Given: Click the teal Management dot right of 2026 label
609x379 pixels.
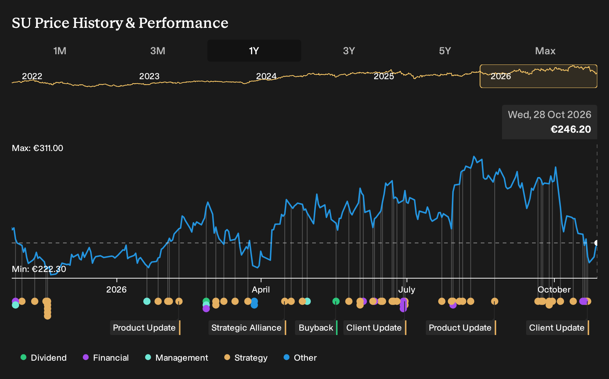Looking at the screenshot, I should click(x=147, y=301).
